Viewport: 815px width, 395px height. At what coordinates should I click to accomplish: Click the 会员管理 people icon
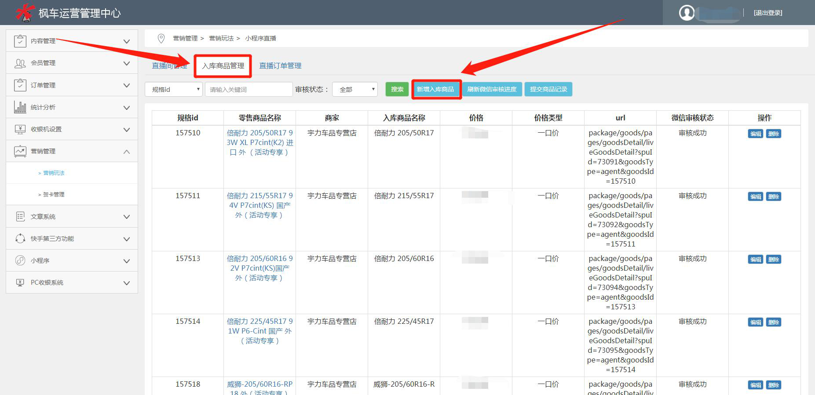(x=20, y=63)
